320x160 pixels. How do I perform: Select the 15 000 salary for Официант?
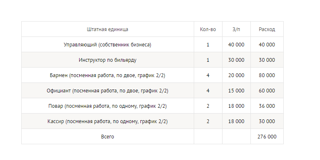[x=236, y=90]
